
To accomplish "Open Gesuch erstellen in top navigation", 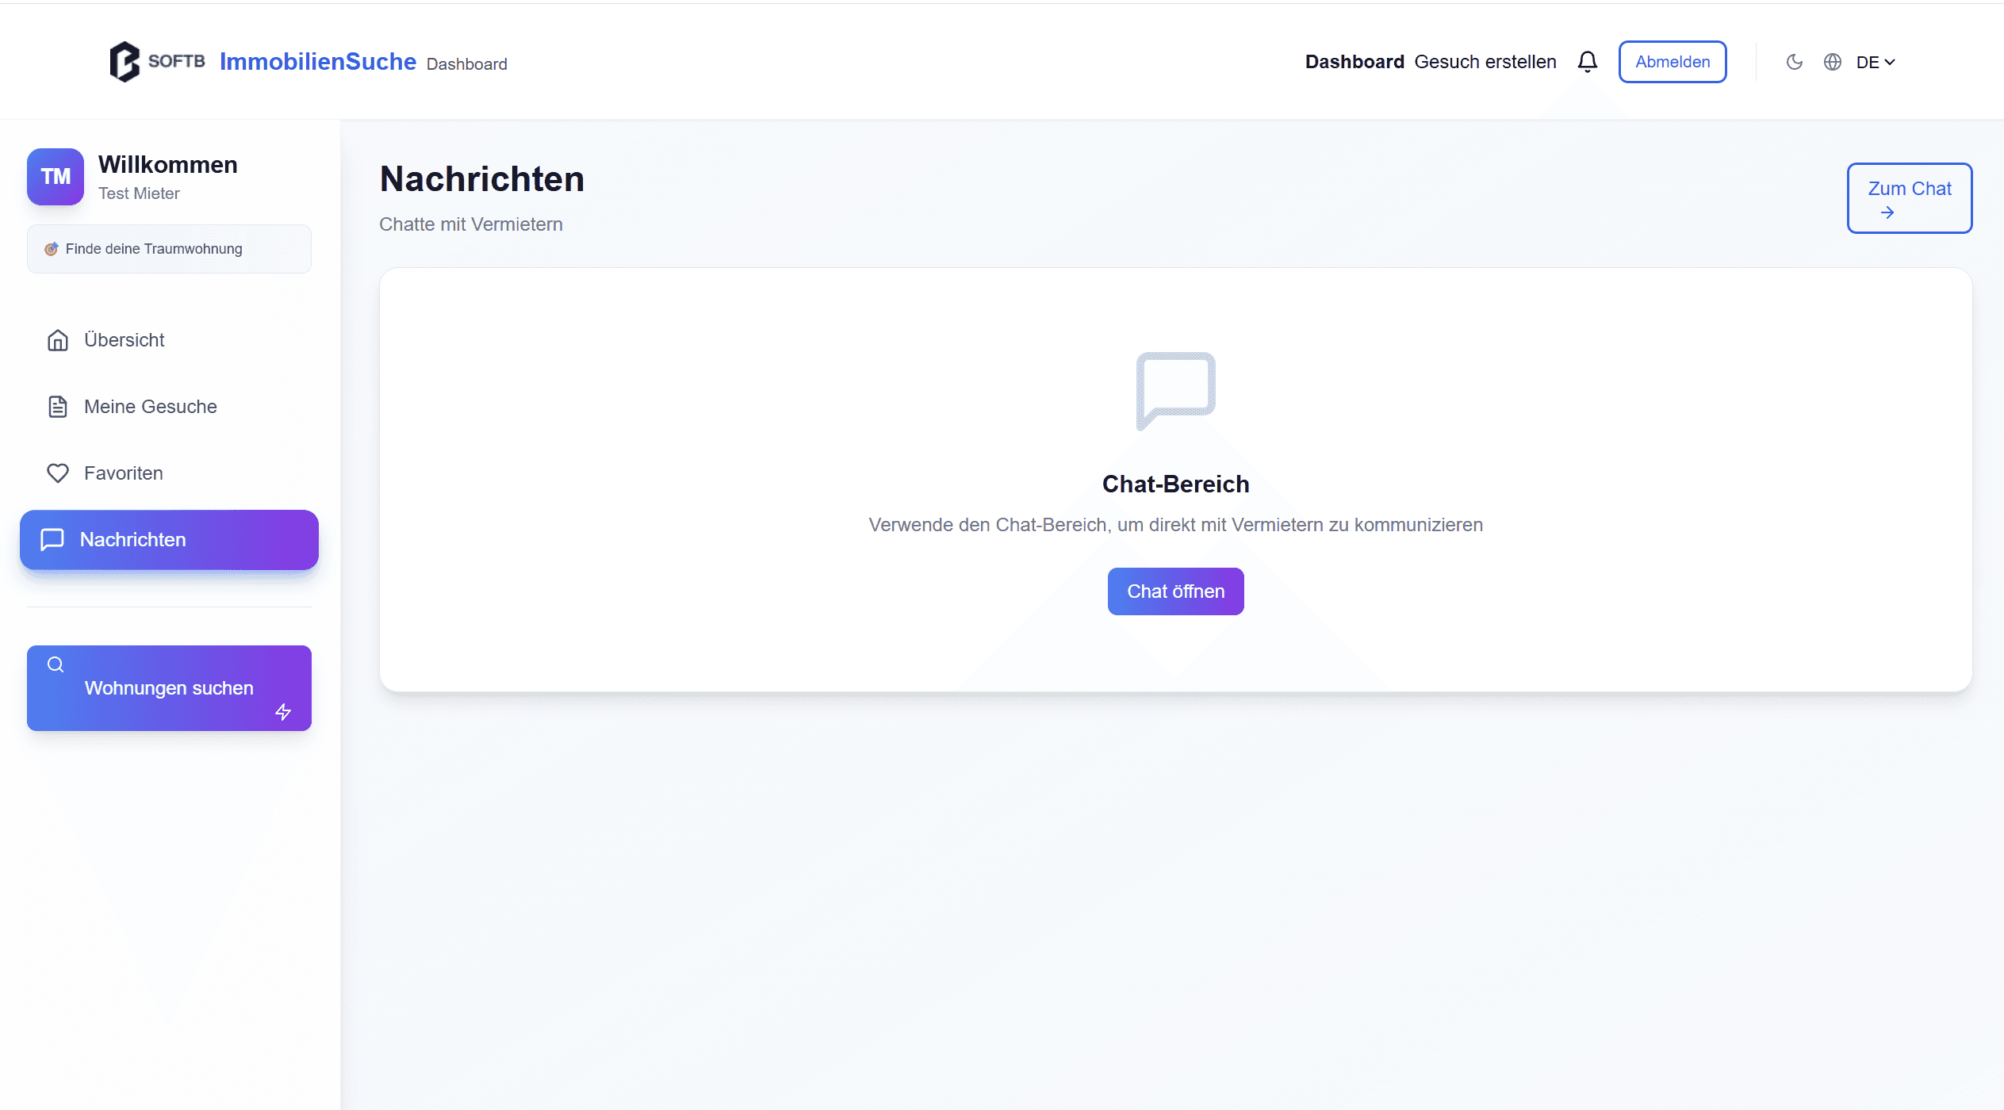I will pyautogui.click(x=1485, y=62).
